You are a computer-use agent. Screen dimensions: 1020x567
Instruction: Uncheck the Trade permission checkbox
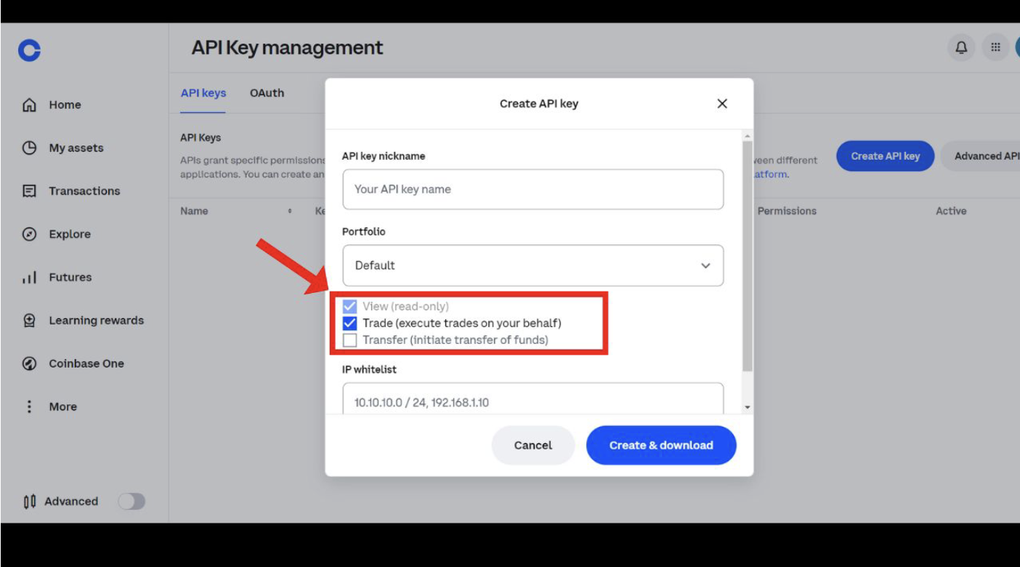350,323
